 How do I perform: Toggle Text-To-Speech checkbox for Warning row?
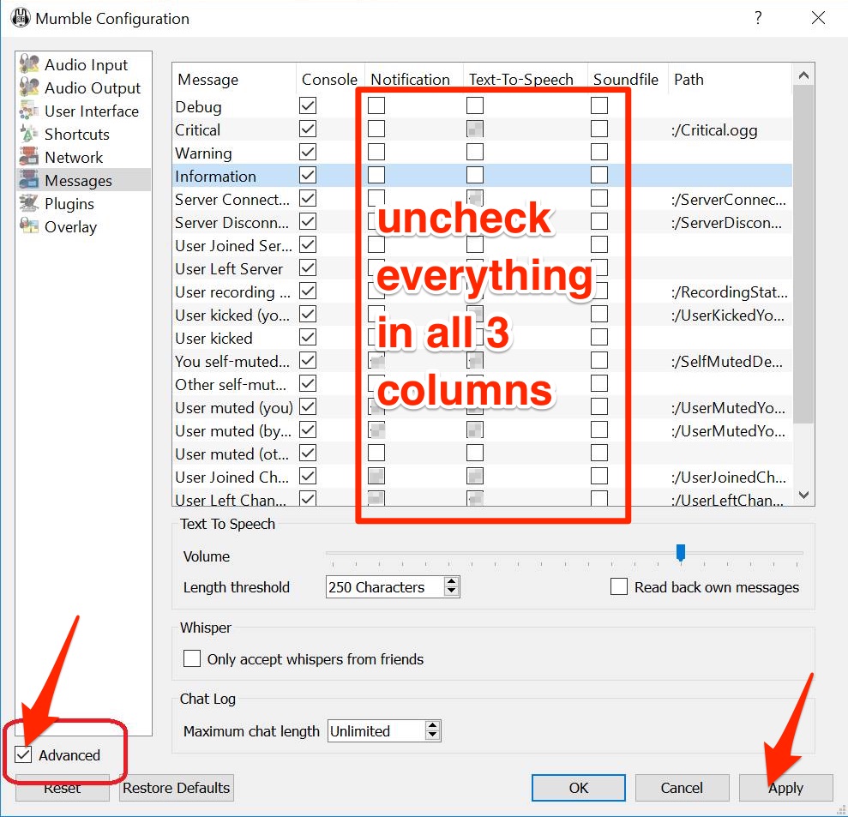[x=475, y=152]
